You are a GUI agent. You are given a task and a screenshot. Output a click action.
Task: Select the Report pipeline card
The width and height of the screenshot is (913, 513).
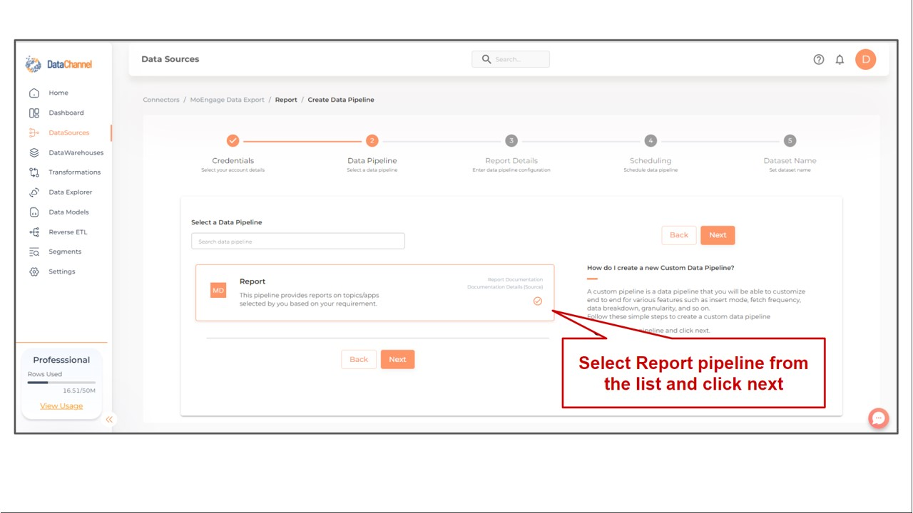[x=375, y=293]
